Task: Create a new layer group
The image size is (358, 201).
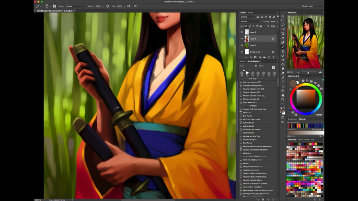Action: tap(264, 57)
